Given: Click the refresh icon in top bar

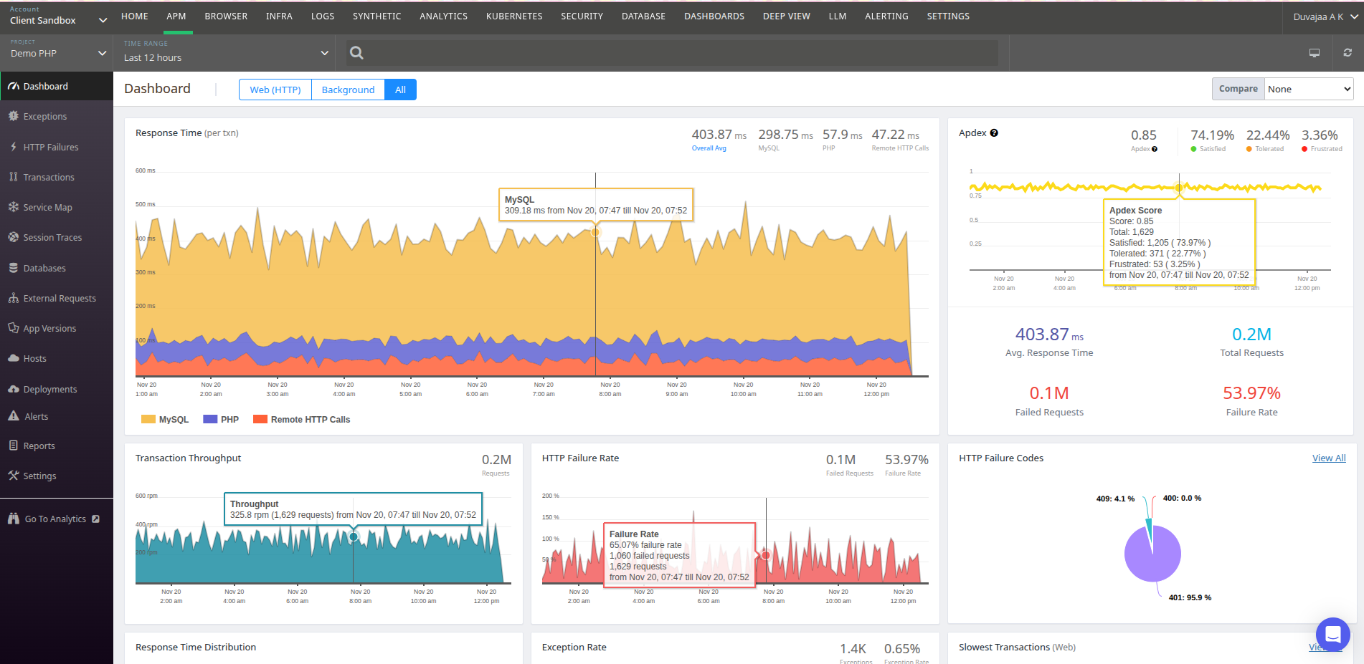Looking at the screenshot, I should [1348, 52].
